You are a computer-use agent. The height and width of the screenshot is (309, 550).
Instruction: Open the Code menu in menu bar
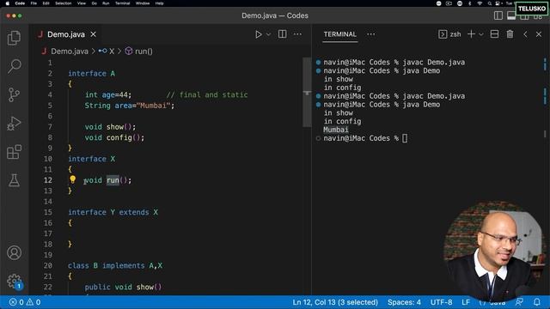coord(20,3)
